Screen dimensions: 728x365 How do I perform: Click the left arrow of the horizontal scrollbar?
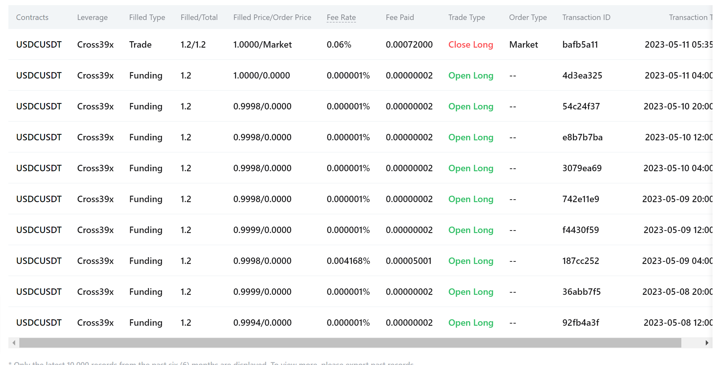click(x=14, y=343)
